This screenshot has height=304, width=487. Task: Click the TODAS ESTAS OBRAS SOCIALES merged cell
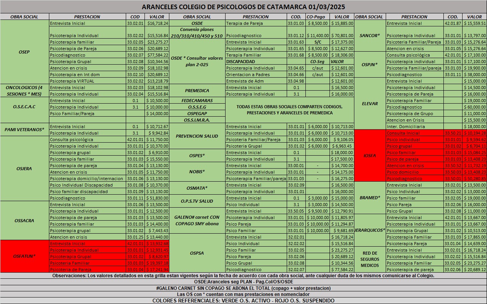click(x=290, y=110)
